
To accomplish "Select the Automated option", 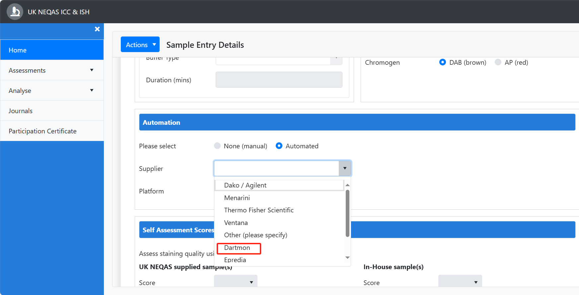I will (279, 146).
